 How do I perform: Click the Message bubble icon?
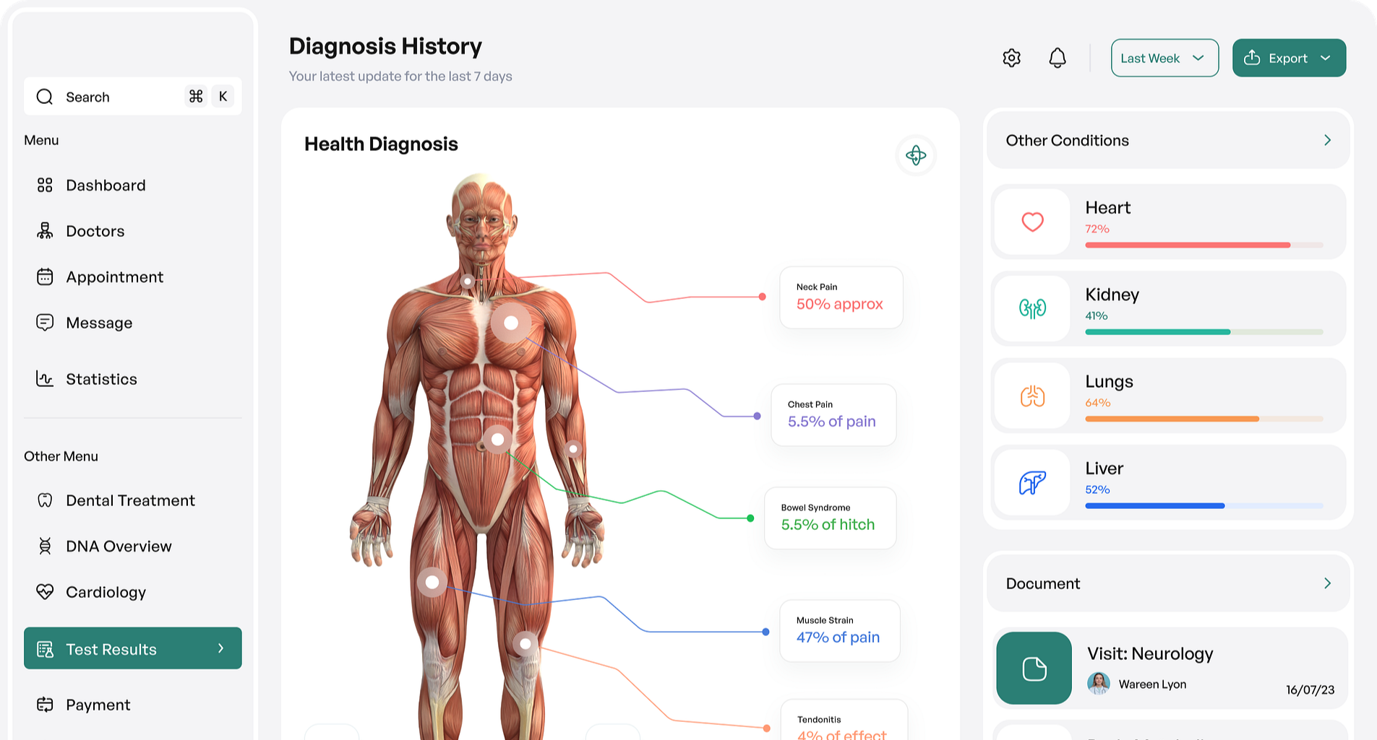click(x=45, y=323)
